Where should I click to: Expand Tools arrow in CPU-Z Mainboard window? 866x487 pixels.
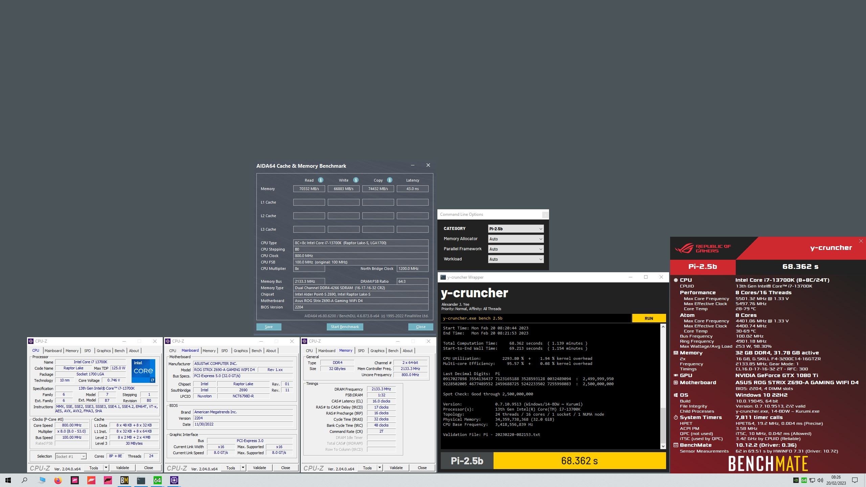[243, 468]
